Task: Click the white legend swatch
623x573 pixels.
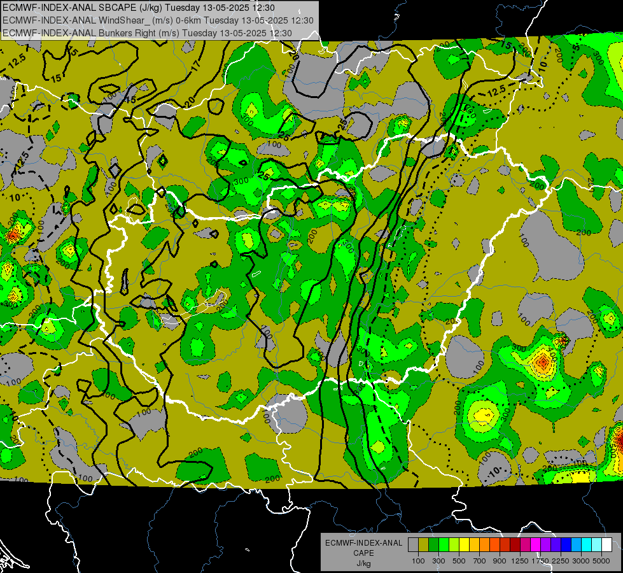Action: coord(606,545)
